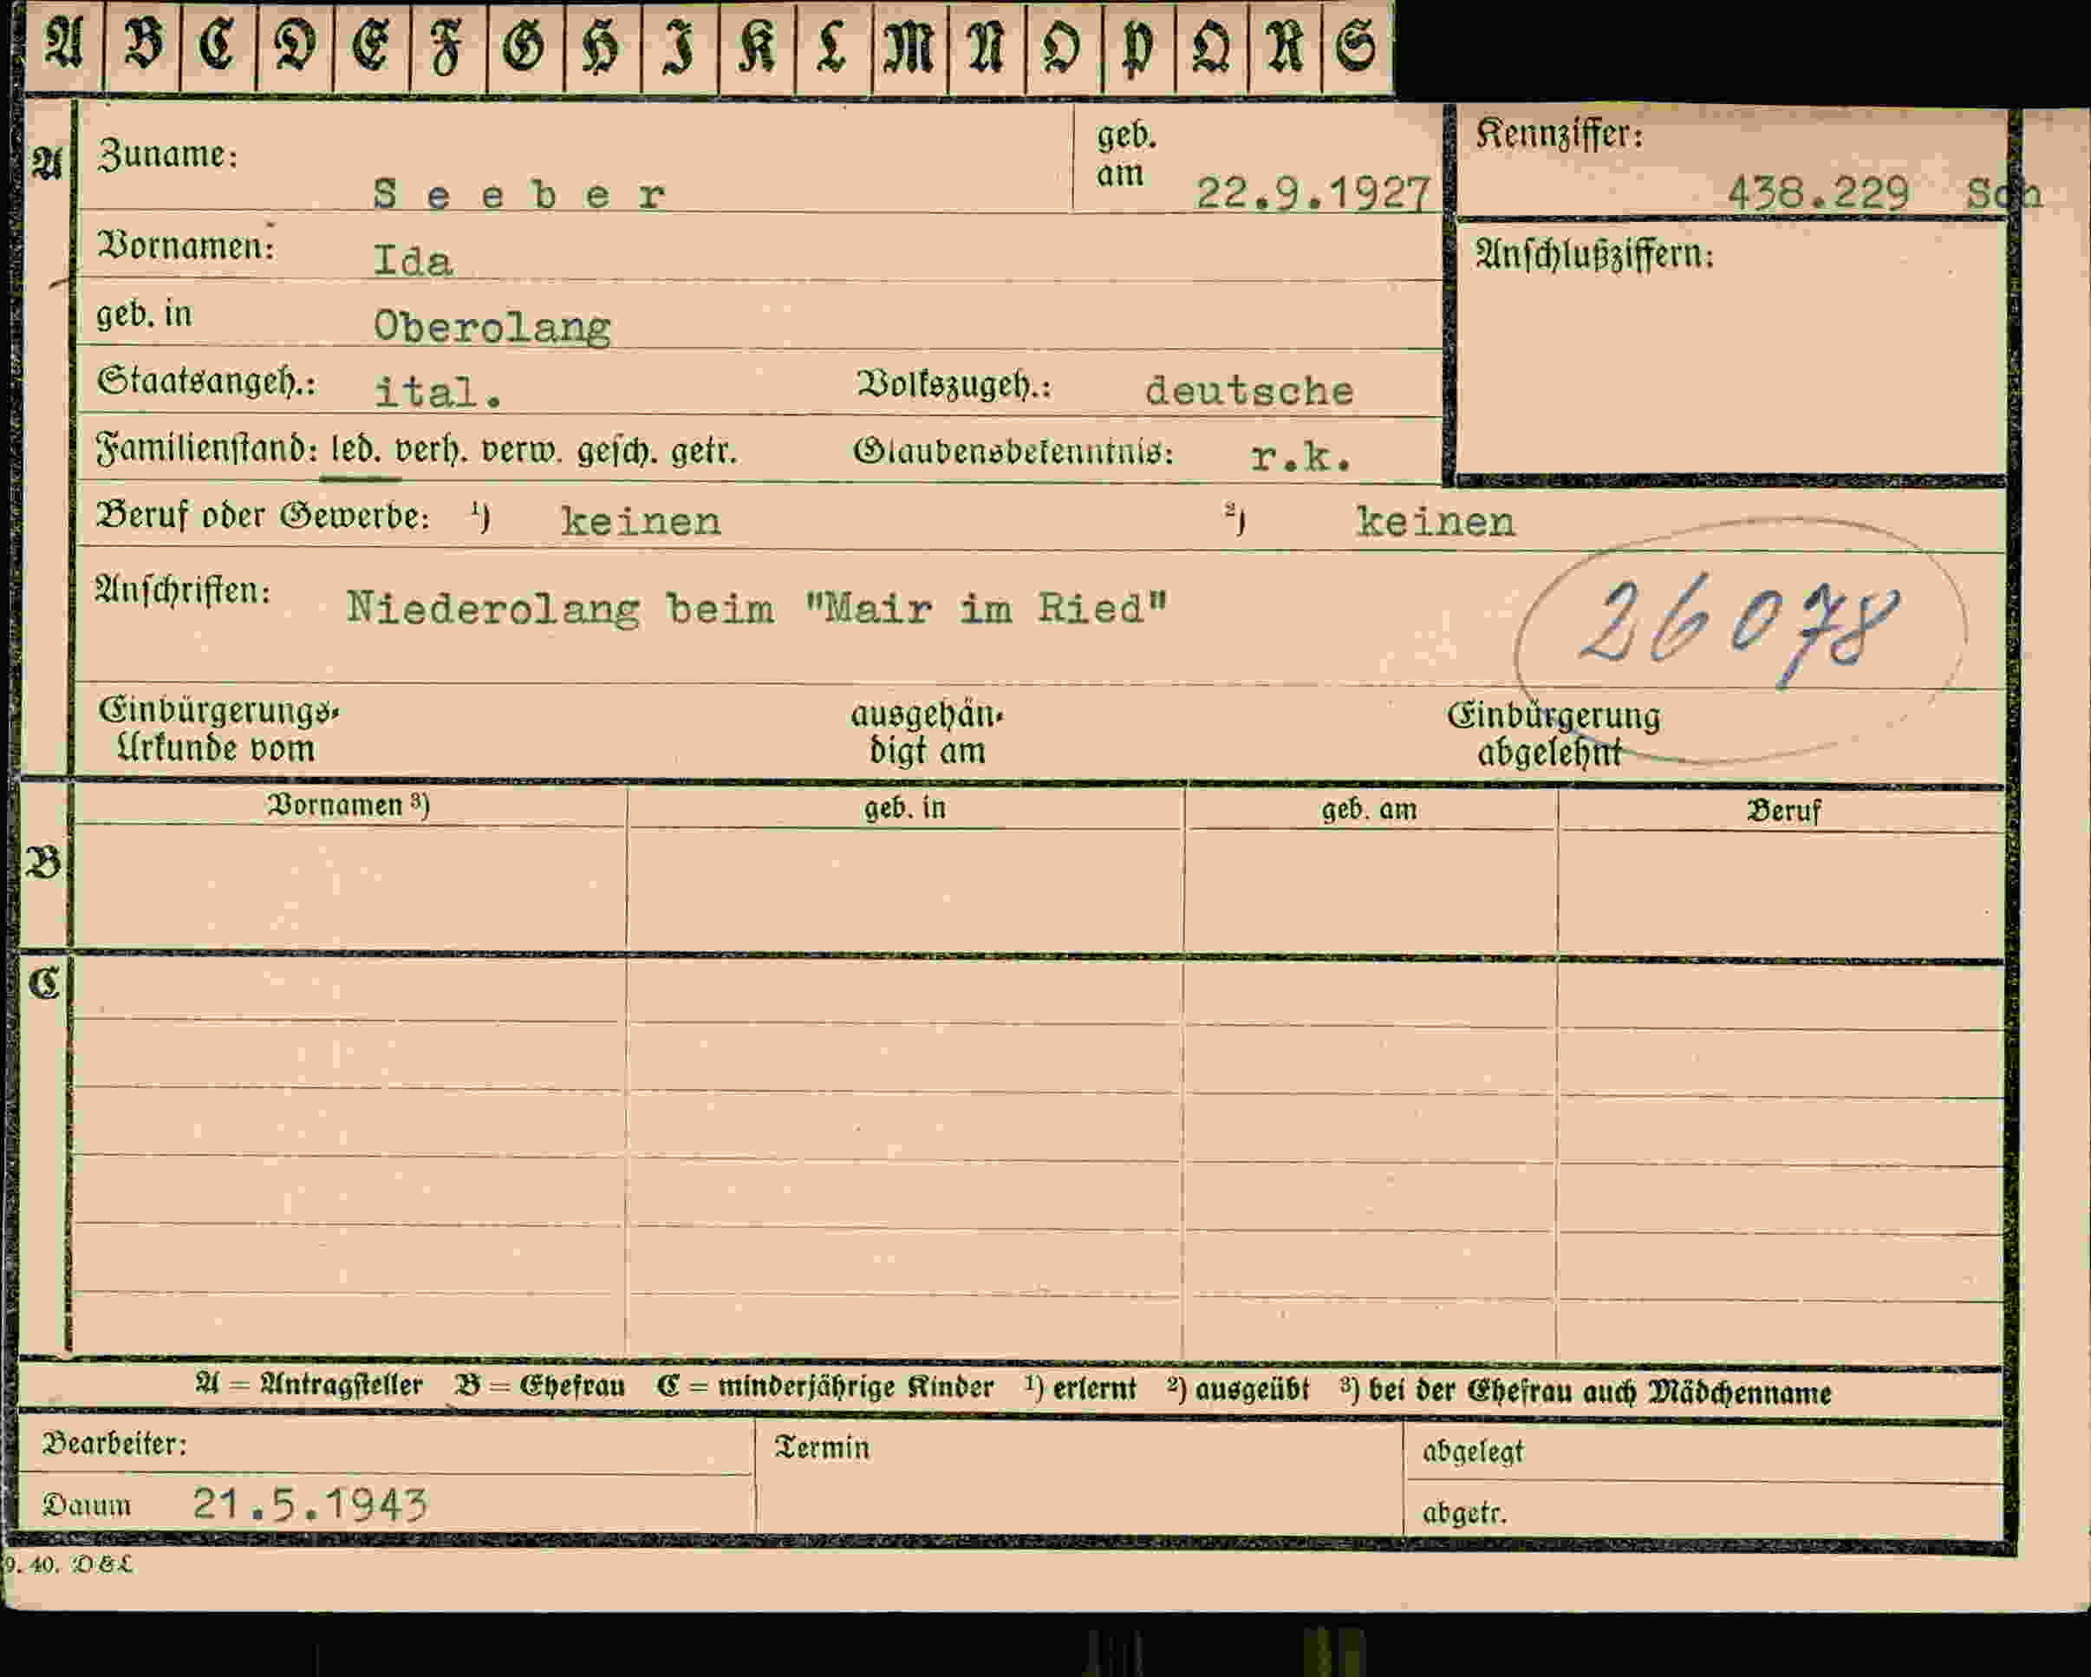Click the "Einbürgerung abgelehnt" label
The height and width of the screenshot is (1677, 2091).
point(1553,735)
